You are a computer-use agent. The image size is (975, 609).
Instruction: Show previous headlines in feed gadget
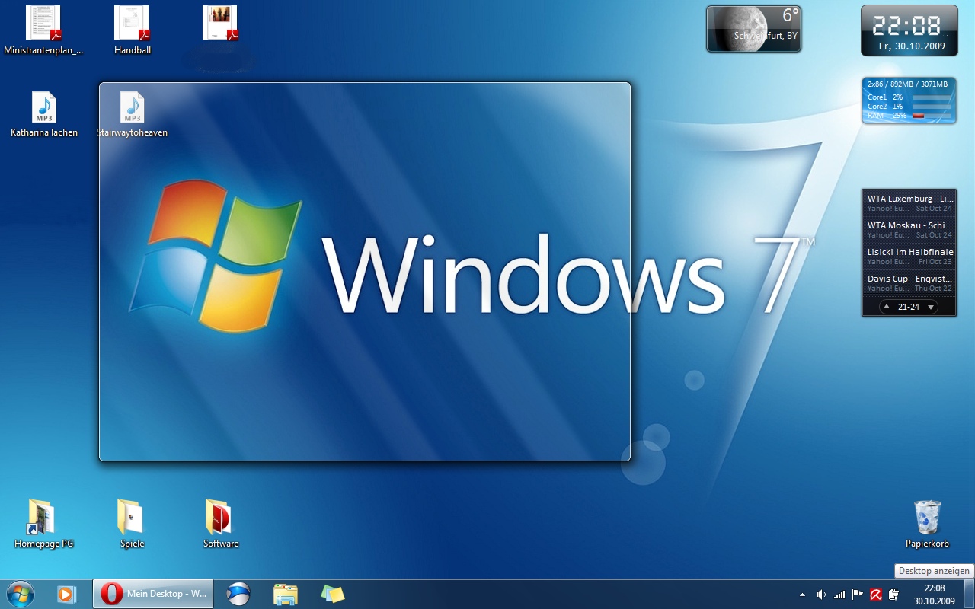(887, 307)
